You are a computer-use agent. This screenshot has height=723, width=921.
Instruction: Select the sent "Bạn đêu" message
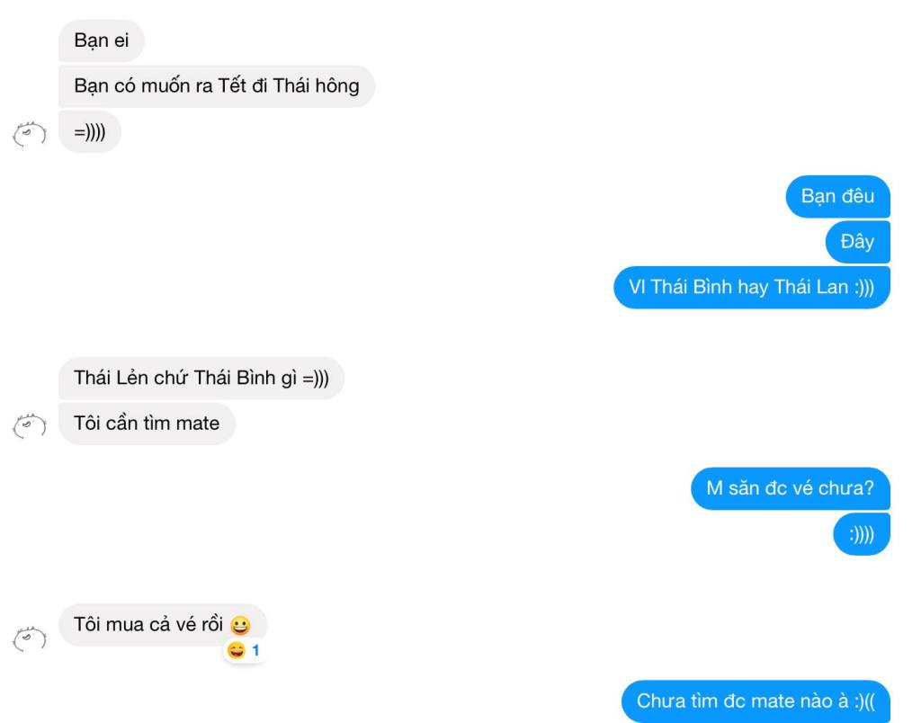coord(837,196)
